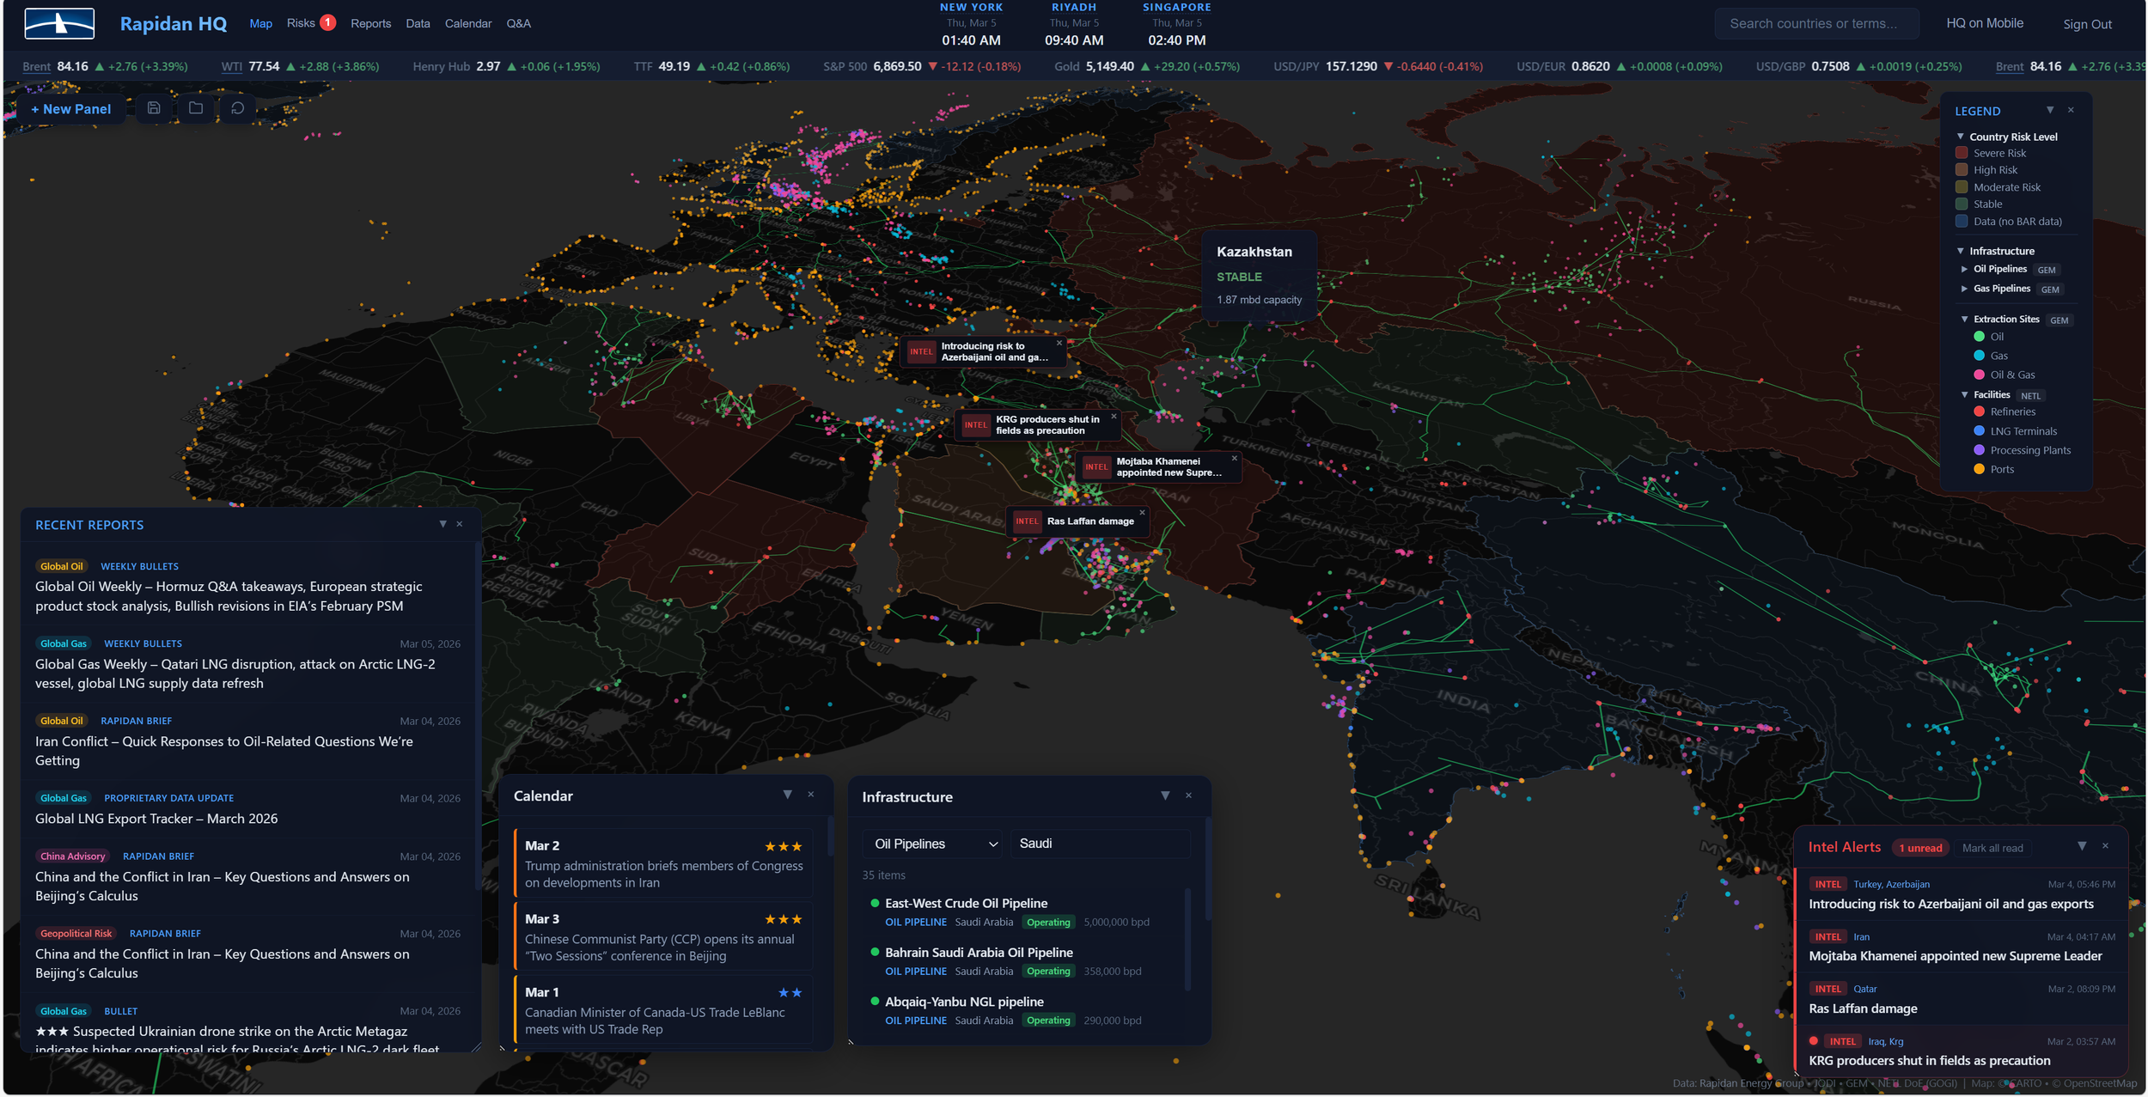The width and height of the screenshot is (2148, 1097).
Task: Click the Rapidan HQ logo icon
Action: (x=59, y=23)
